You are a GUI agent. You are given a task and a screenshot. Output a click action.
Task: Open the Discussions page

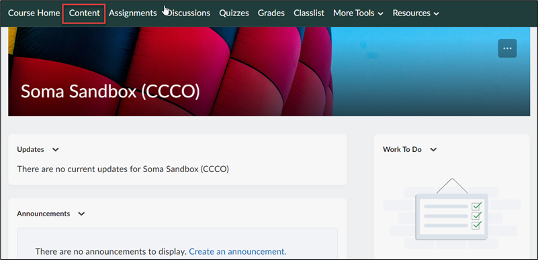pos(188,13)
